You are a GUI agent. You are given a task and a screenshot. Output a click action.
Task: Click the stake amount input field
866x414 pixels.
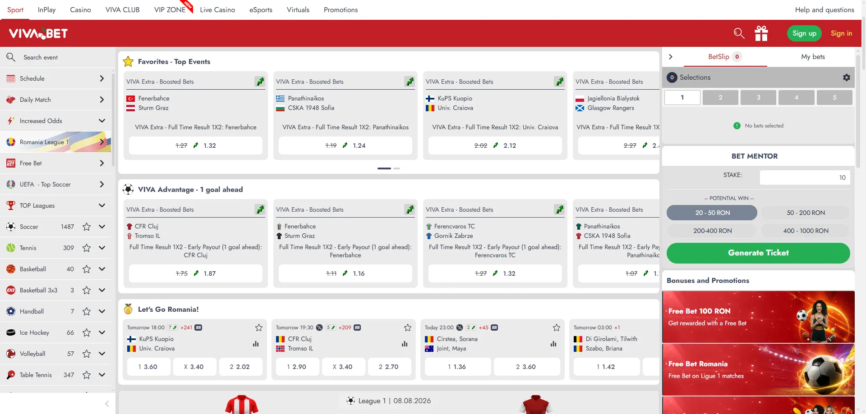click(805, 177)
